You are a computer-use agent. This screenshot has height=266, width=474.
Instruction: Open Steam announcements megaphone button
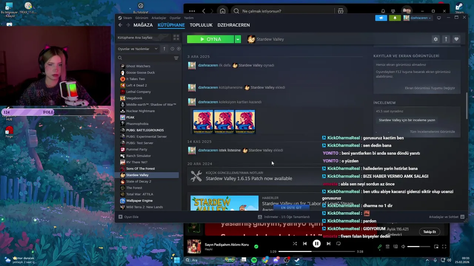(x=381, y=18)
